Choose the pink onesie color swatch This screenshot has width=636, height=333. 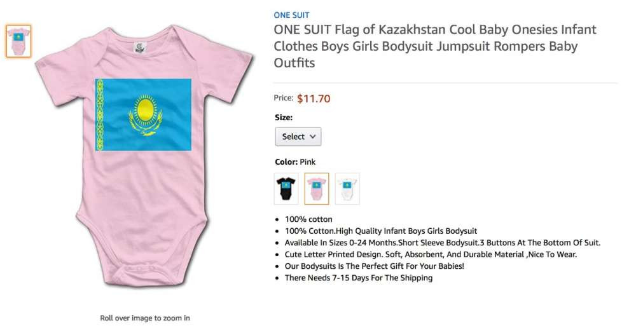317,189
